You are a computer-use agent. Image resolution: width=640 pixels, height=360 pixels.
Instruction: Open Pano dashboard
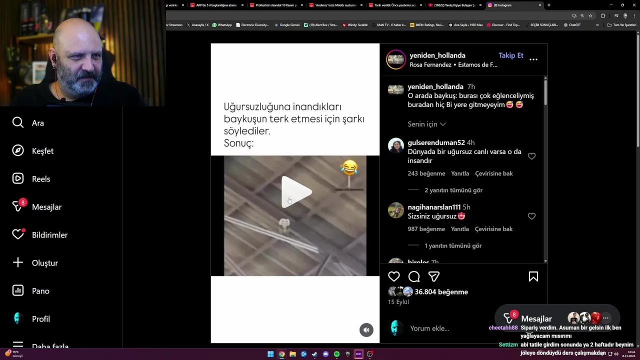point(30,291)
